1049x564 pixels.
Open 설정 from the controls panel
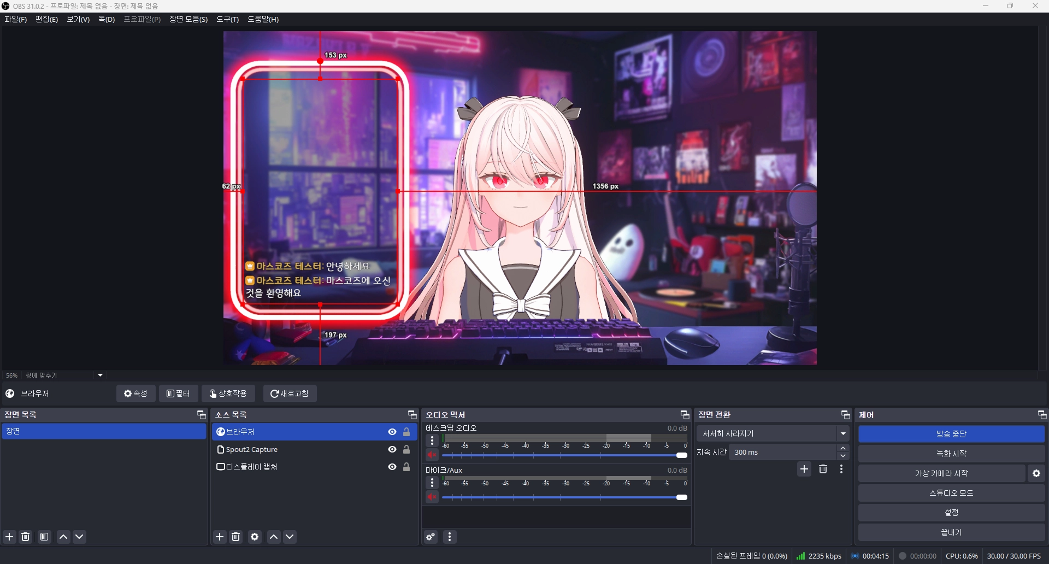click(951, 513)
